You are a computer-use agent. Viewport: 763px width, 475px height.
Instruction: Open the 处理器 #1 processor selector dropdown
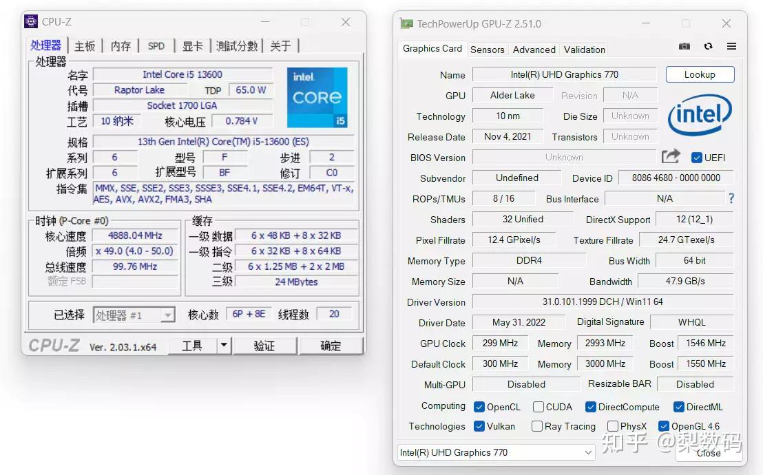pyautogui.click(x=134, y=314)
